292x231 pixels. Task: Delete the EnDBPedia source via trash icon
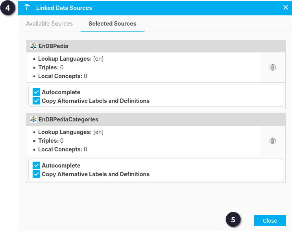point(273,67)
